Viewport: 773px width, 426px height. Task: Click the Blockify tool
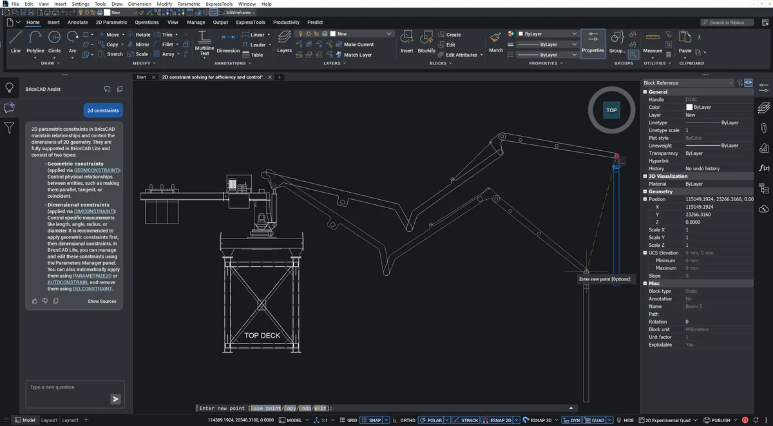(x=426, y=42)
